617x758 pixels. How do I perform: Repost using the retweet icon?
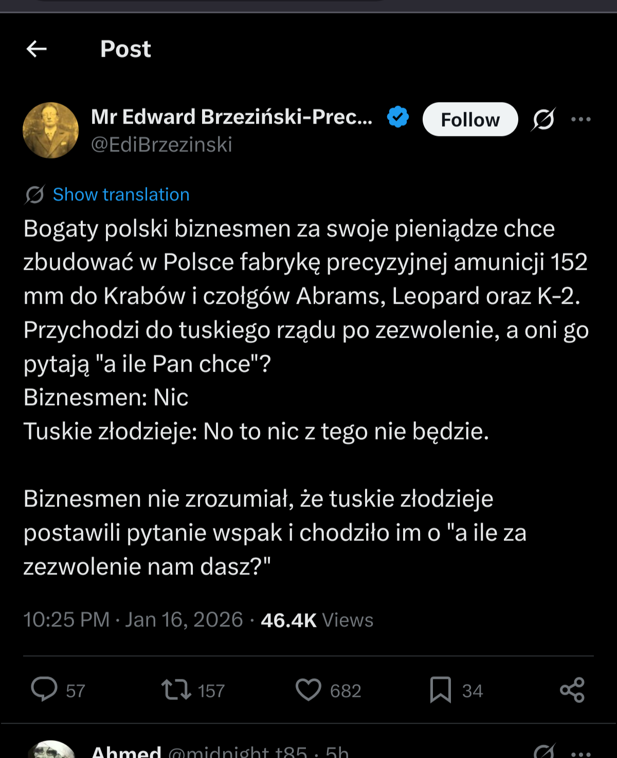tap(176, 690)
